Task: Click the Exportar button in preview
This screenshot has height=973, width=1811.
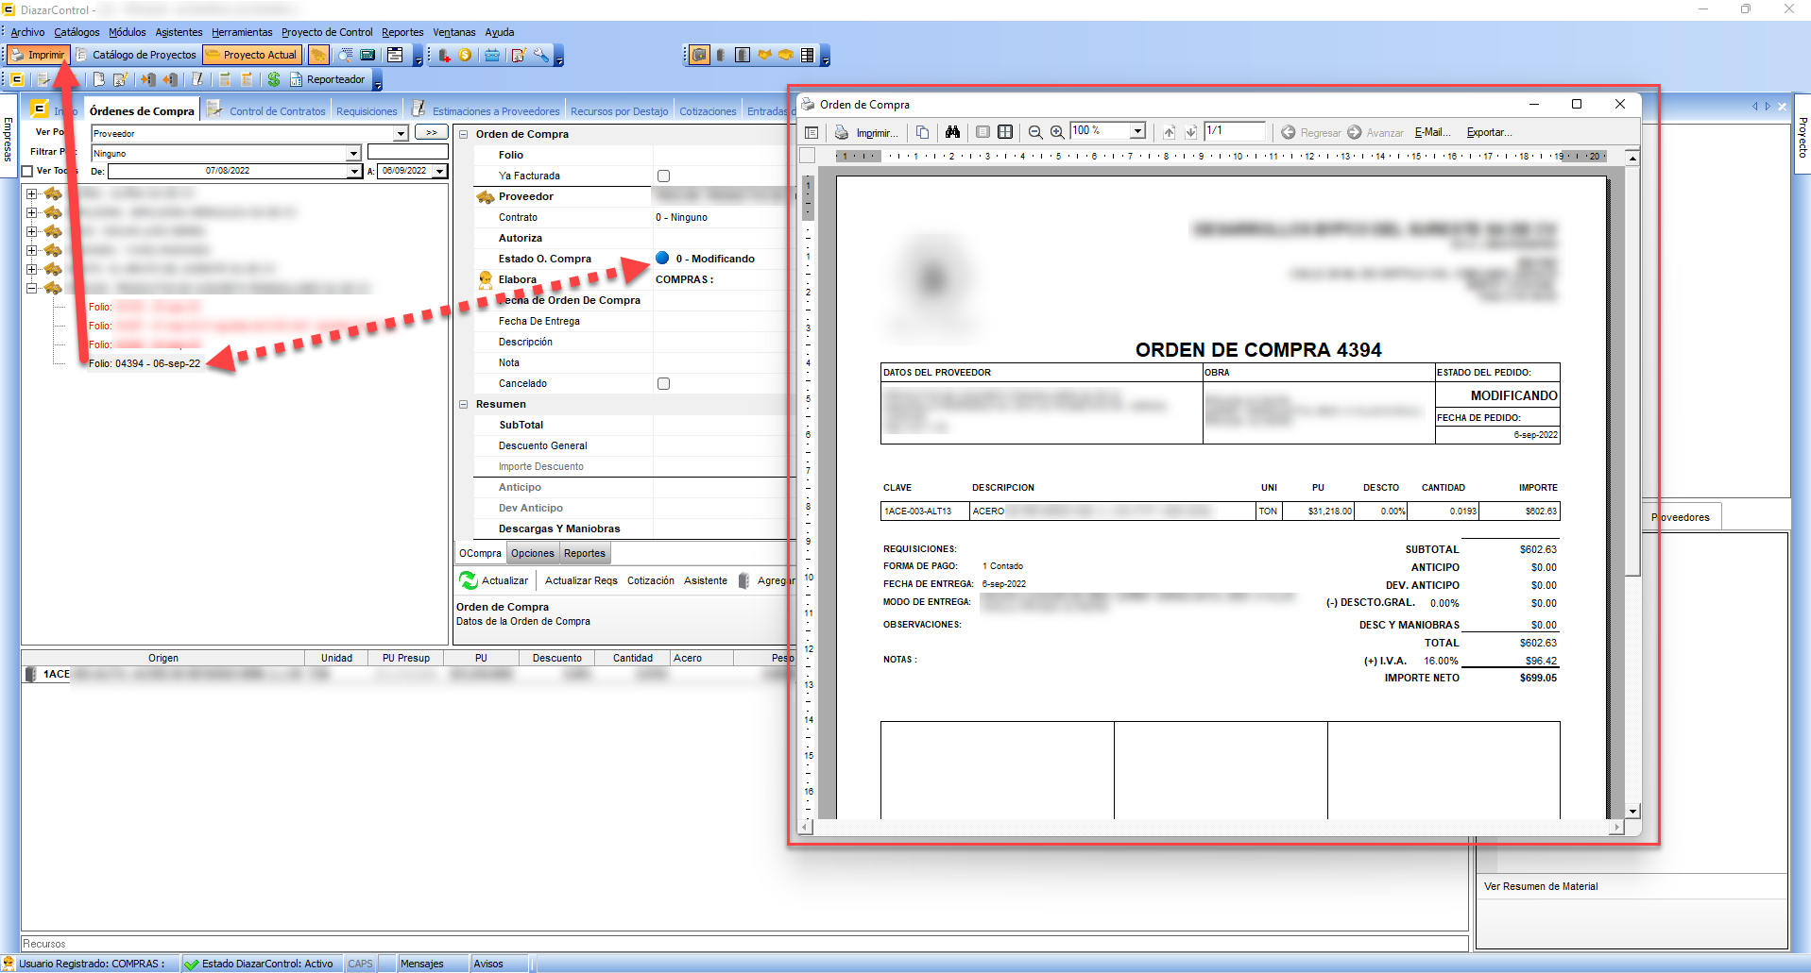Action: point(1489,132)
